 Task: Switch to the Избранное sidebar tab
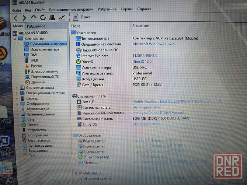tap(36, 26)
